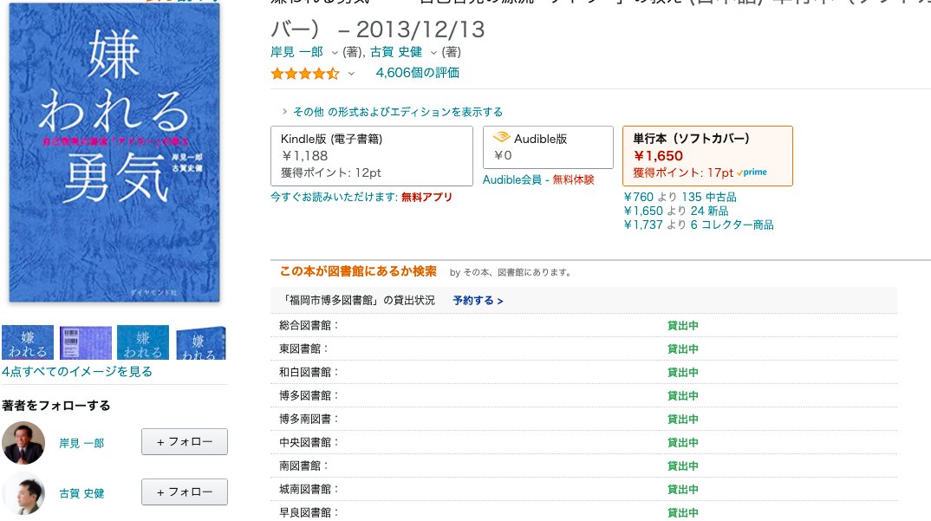This screenshot has width=931, height=521.
Task: Open 岸見 一郎 link beside follow button
Action: (82, 443)
